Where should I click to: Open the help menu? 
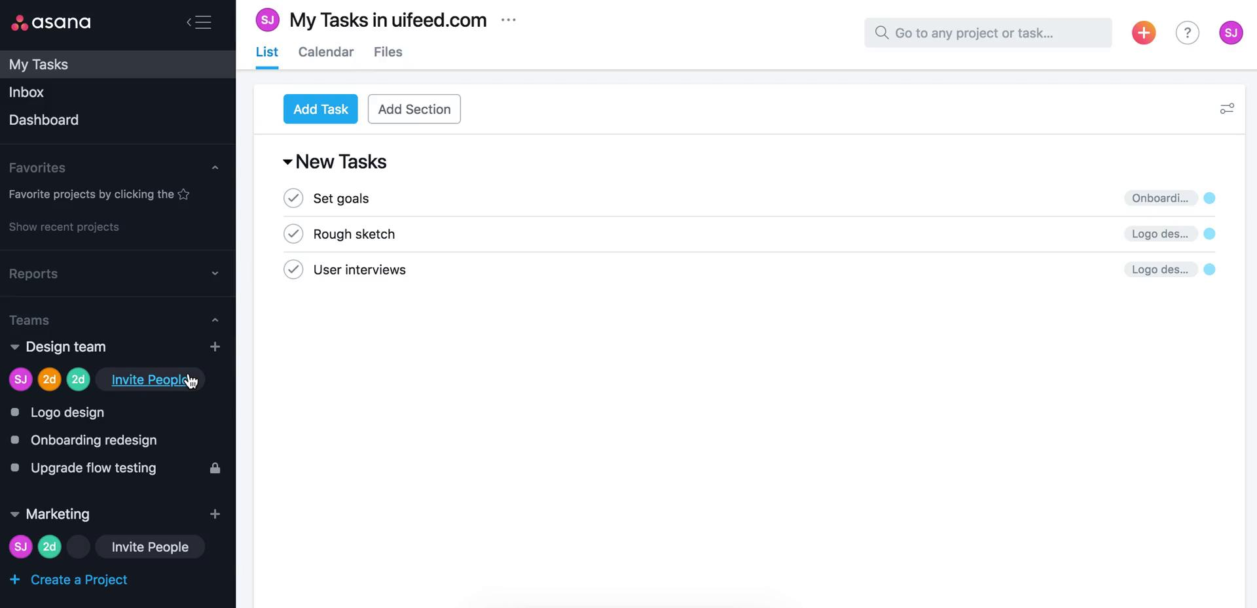coord(1187,32)
